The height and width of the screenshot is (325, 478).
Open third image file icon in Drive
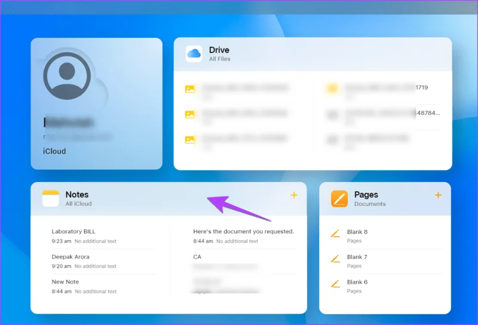point(189,140)
